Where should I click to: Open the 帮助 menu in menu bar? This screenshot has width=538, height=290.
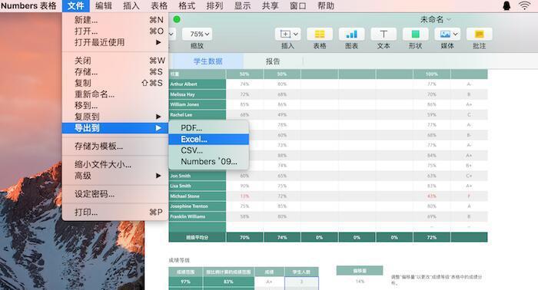(x=326, y=6)
